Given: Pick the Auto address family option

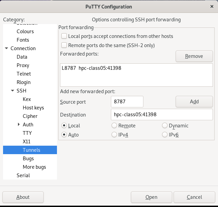Looking at the screenshot, I should tap(64, 135).
